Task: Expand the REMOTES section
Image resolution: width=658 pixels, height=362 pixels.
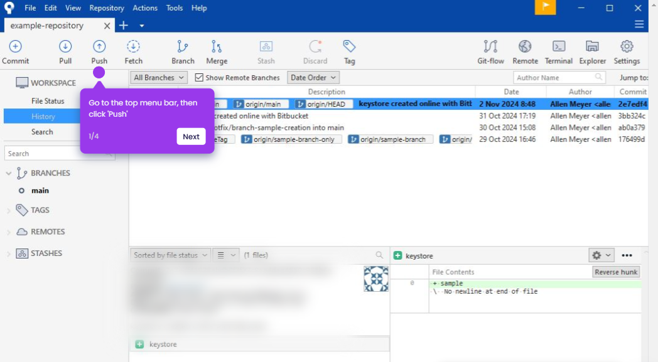Action: coord(8,232)
